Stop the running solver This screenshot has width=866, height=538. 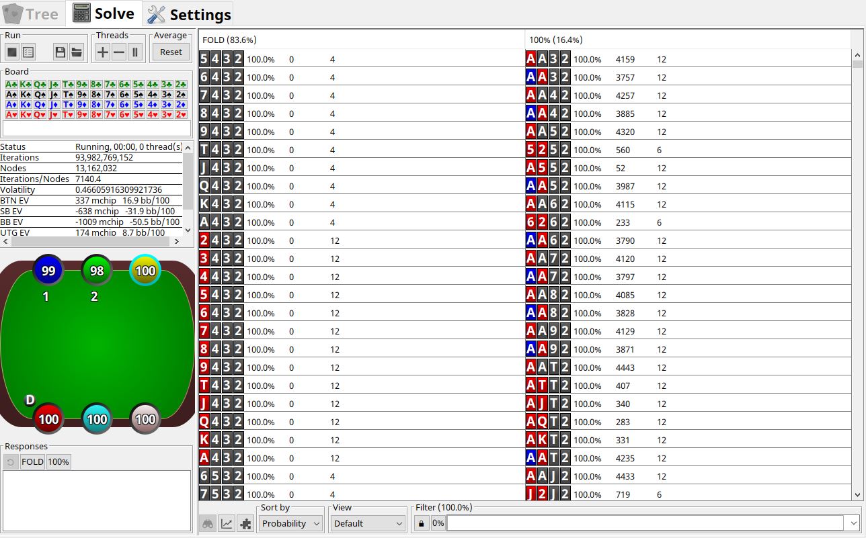[x=11, y=51]
